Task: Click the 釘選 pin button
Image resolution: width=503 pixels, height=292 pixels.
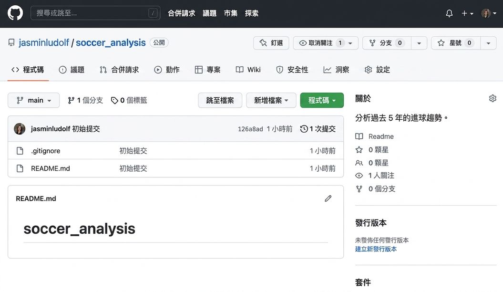Action: pos(271,43)
